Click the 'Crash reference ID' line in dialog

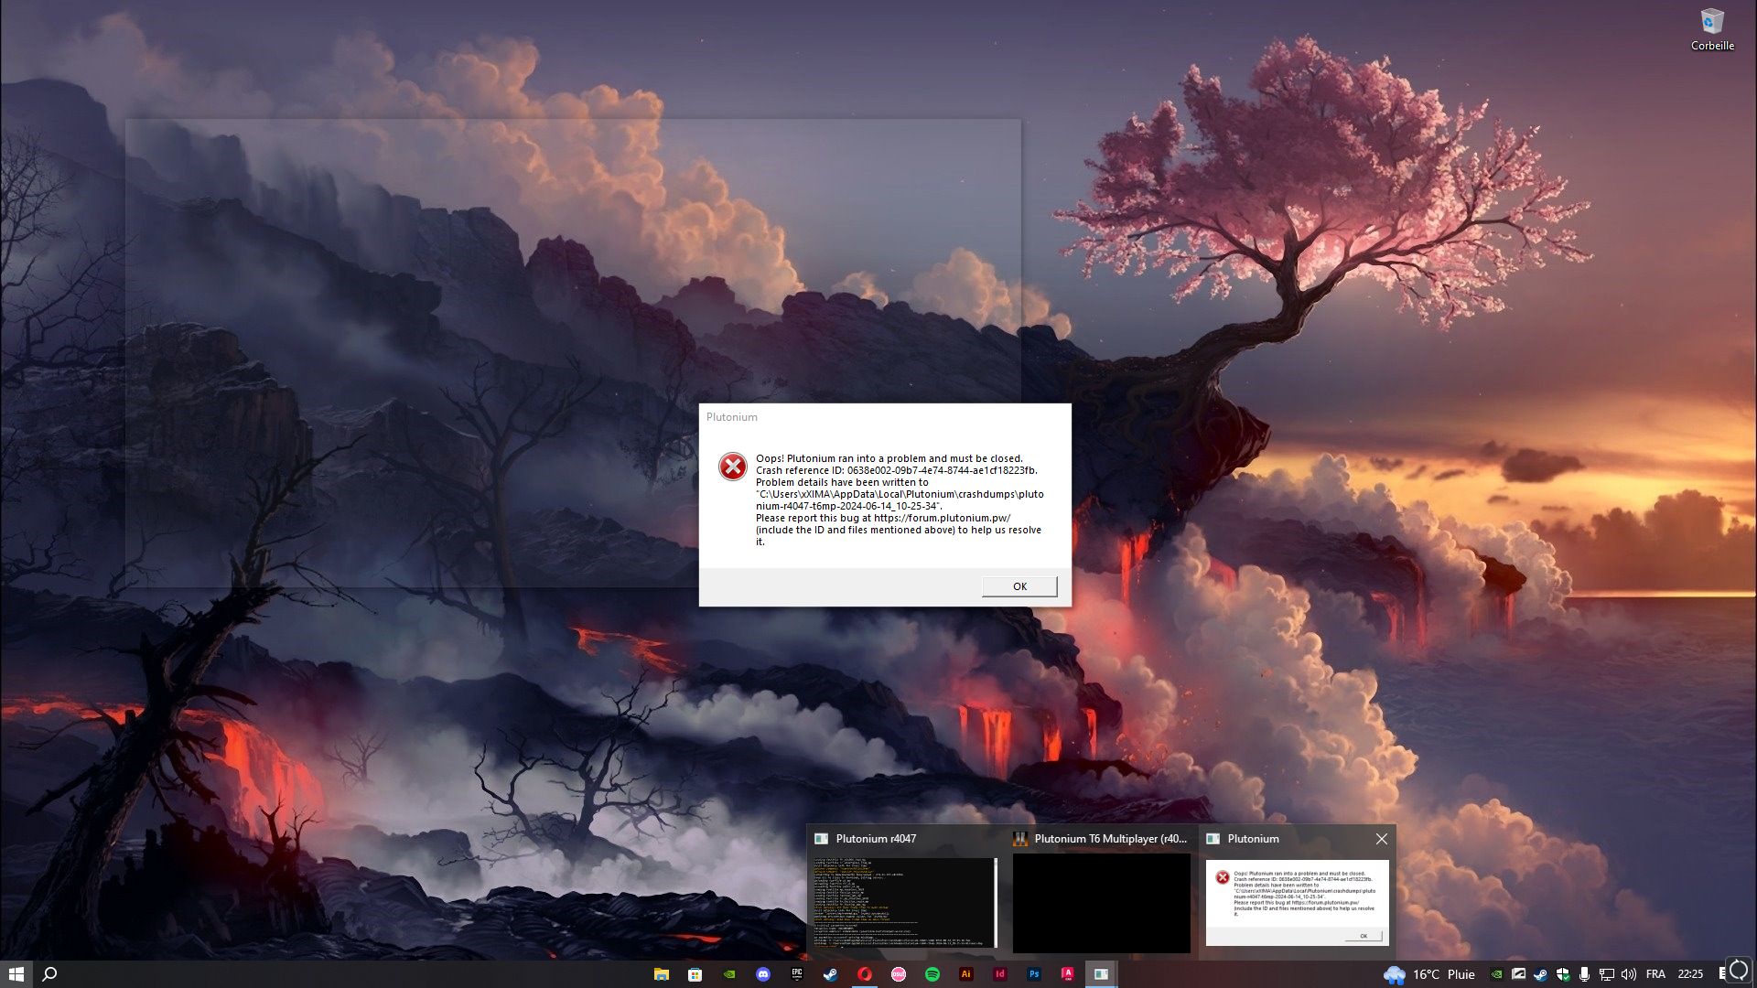point(897,470)
